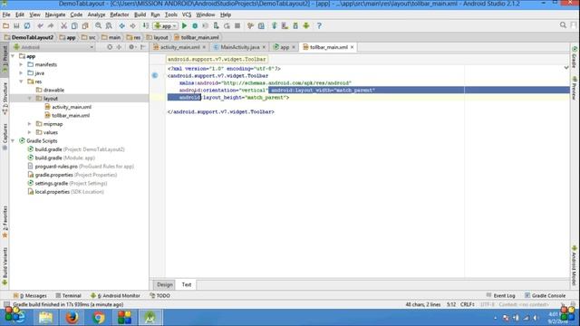The image size is (580, 326).
Task: Open the Refactor menu
Action: pyautogui.click(x=120, y=14)
